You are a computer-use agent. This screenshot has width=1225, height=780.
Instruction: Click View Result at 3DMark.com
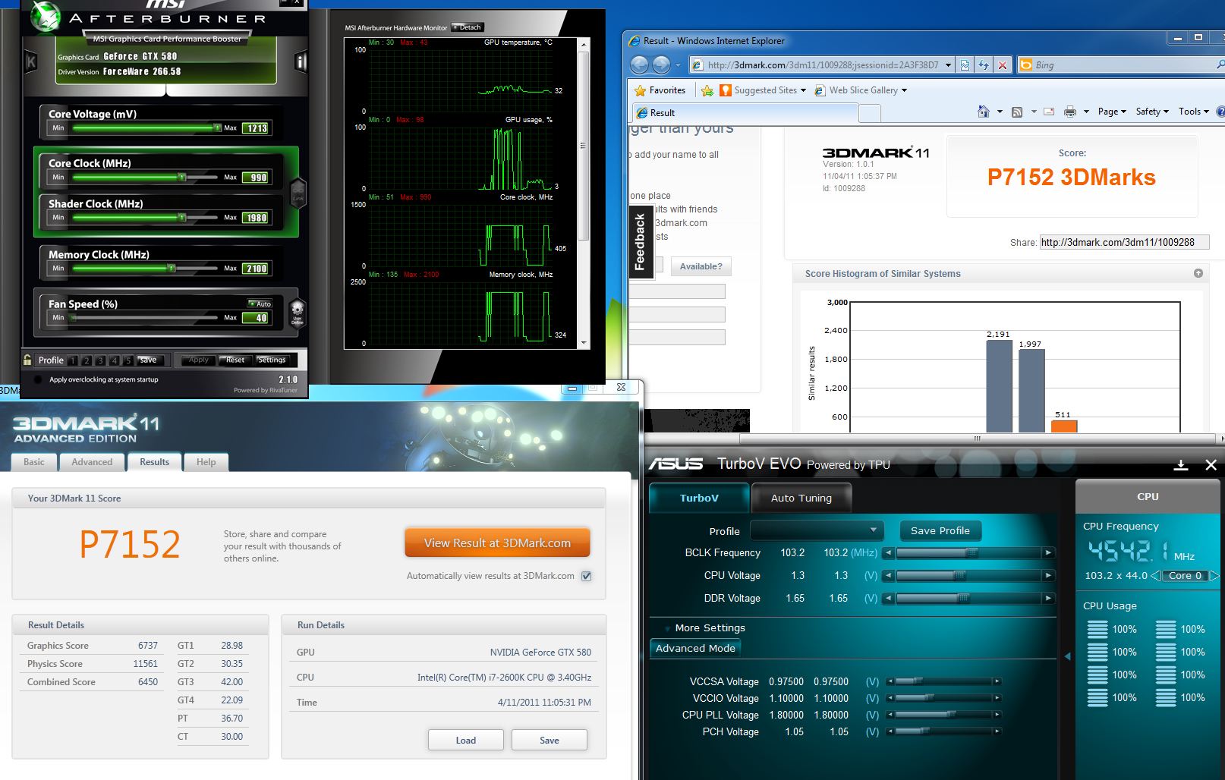coord(497,543)
